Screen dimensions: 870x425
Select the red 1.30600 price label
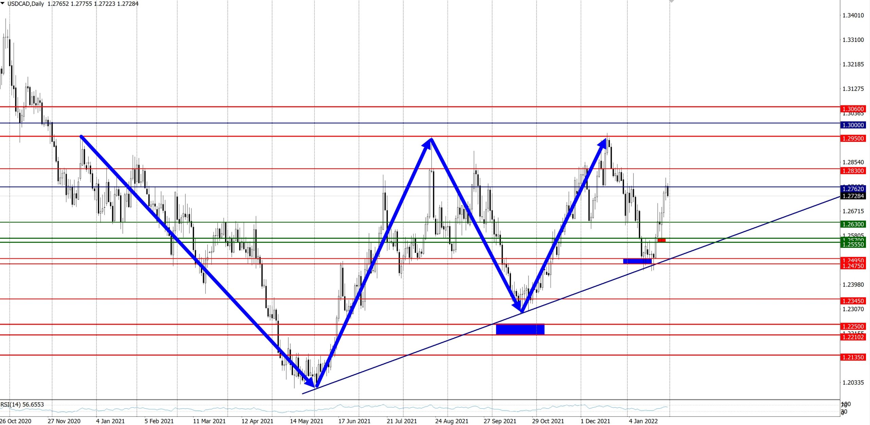[x=853, y=109]
